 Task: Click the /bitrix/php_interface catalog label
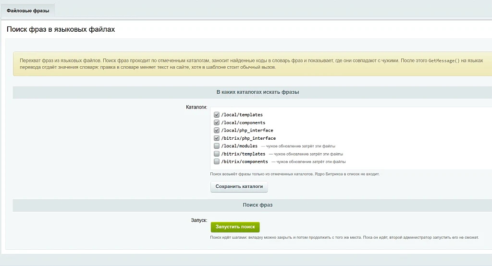click(248, 138)
